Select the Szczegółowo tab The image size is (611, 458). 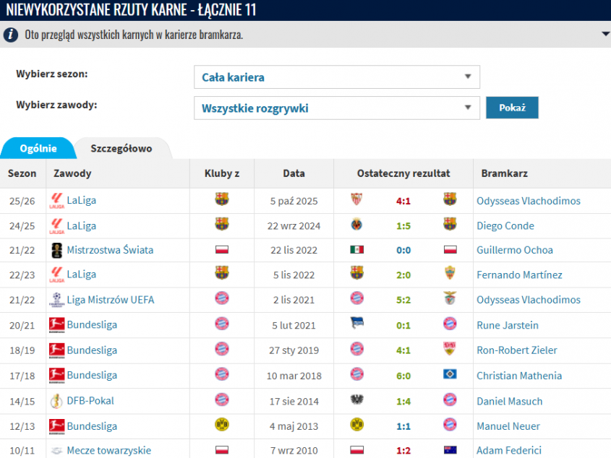(121, 148)
